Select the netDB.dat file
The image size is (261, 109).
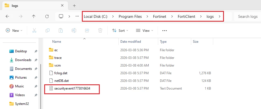(x=62, y=81)
